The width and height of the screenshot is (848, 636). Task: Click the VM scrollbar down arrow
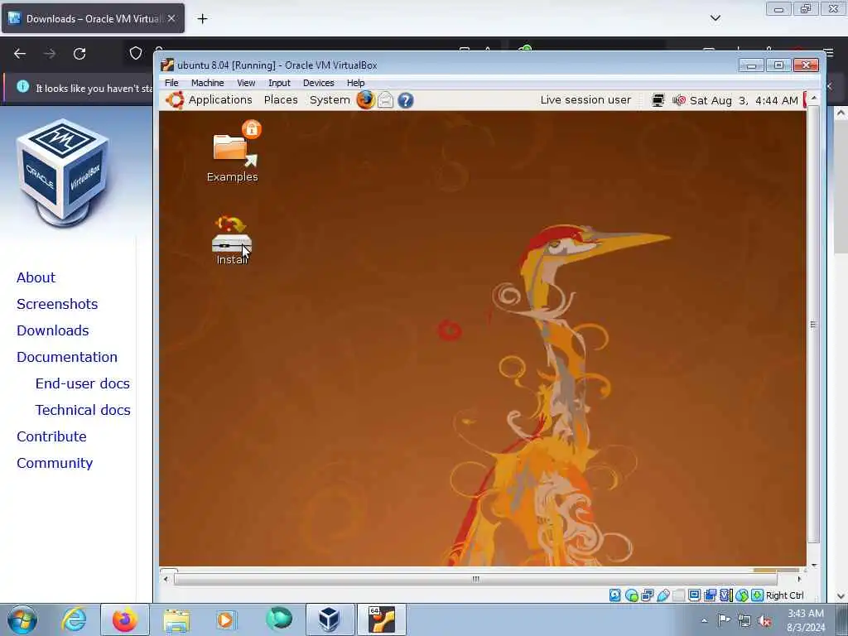coord(814,566)
